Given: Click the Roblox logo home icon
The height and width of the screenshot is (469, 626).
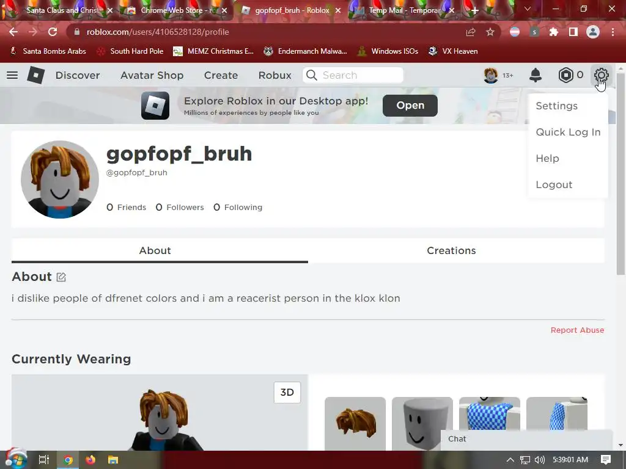Looking at the screenshot, I should click(x=35, y=75).
